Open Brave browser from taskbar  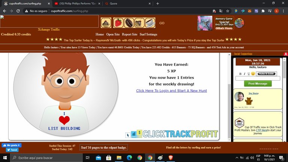click(171, 157)
